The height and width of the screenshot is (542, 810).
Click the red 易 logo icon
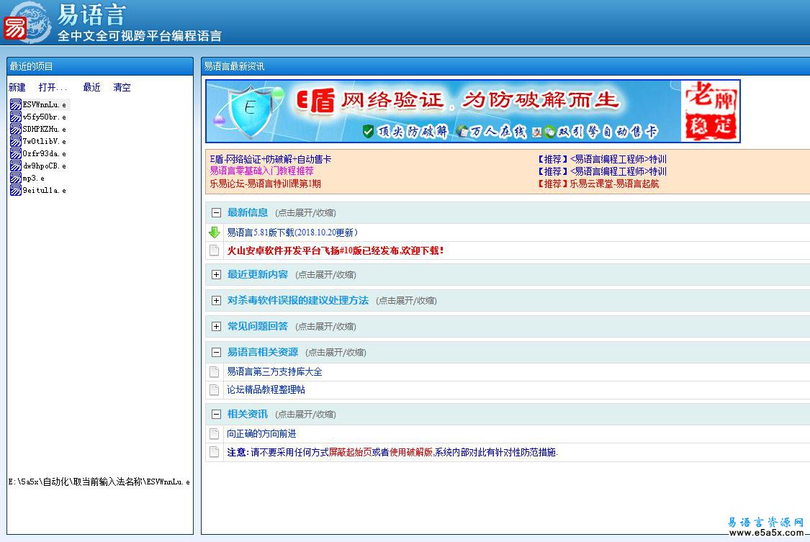coord(15,27)
